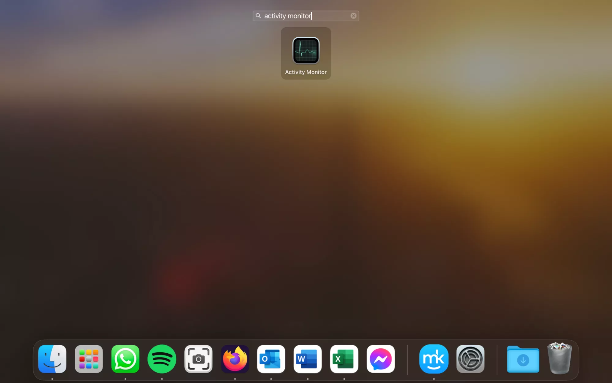The image size is (612, 383).
Task: Open System Preferences gear icon
Action: click(x=470, y=359)
